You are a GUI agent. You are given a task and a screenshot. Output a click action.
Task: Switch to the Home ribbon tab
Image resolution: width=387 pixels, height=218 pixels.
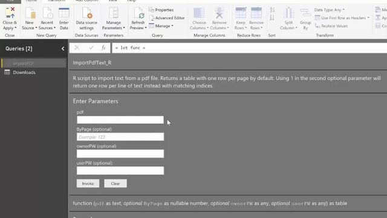[31, 1]
